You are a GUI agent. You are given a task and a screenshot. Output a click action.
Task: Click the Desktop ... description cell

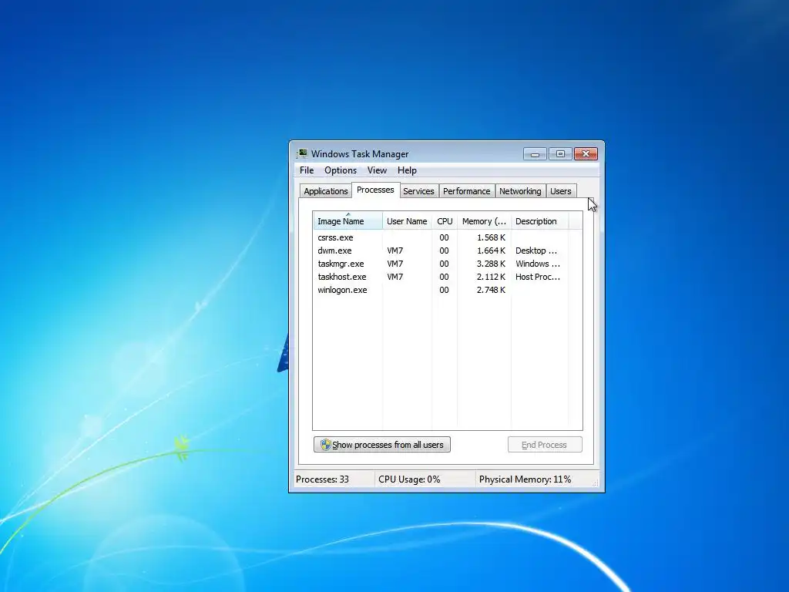(537, 251)
